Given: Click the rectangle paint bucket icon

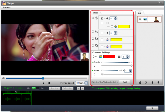Looking at the screenshot, I should pyautogui.click(x=108, y=40).
